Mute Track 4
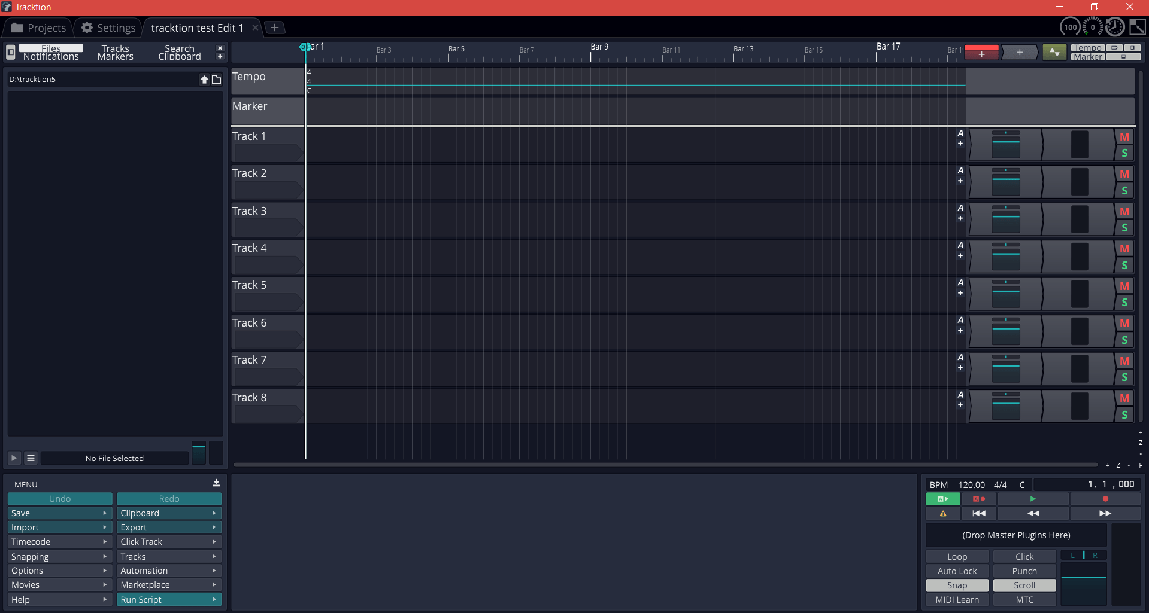Image resolution: width=1149 pixels, height=613 pixels. [x=1124, y=249]
